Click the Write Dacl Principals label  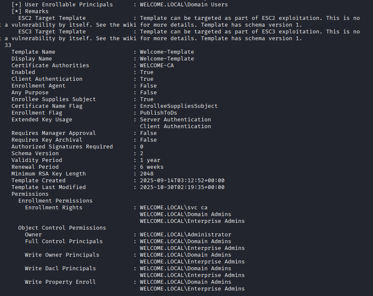(x=60, y=269)
